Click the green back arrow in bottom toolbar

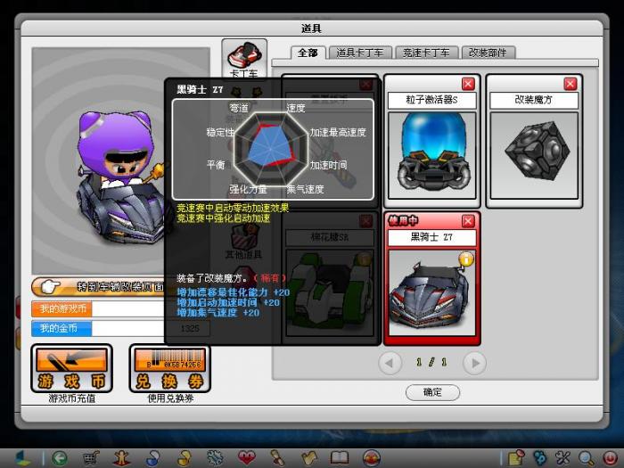tap(60, 458)
